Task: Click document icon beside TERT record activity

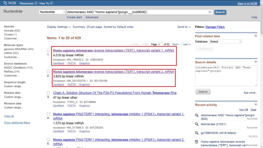Action: (x=197, y=142)
